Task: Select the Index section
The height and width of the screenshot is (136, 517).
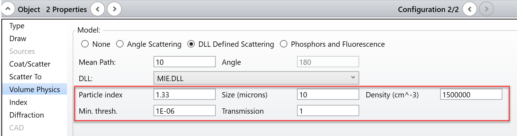Action: click(x=19, y=102)
